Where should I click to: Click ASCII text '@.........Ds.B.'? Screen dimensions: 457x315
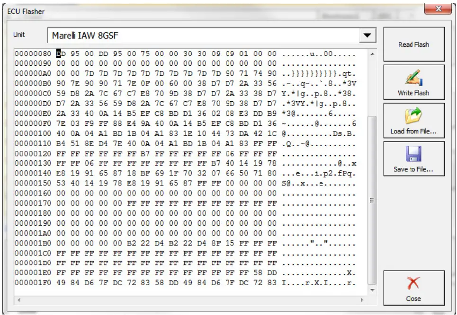[319, 133]
